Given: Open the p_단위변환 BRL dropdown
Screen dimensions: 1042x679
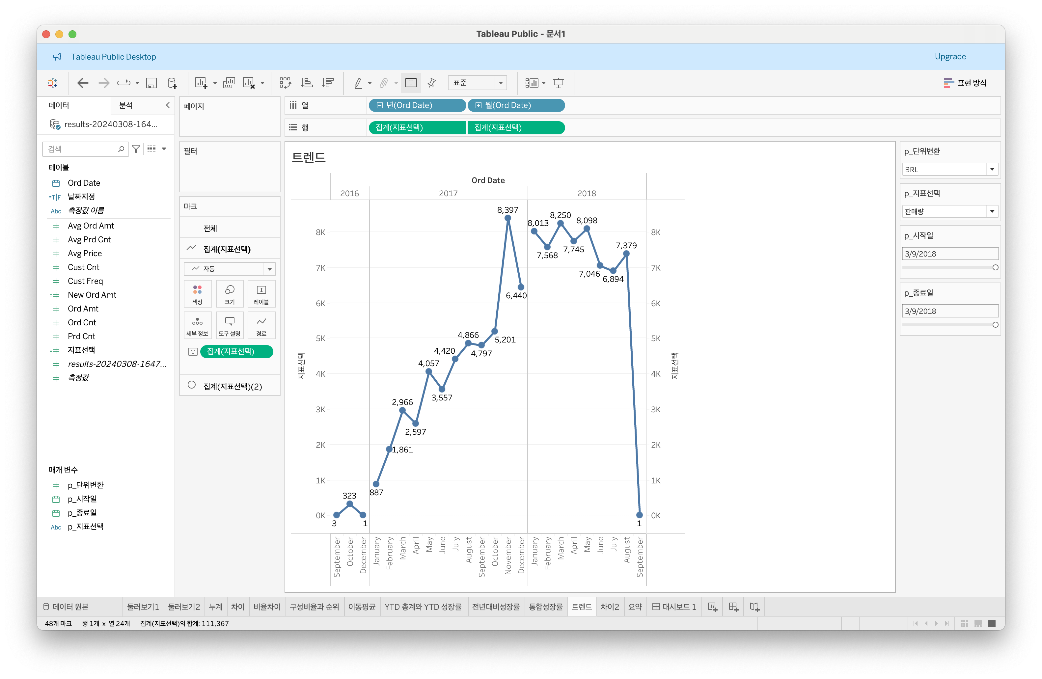Looking at the screenshot, I should [992, 170].
